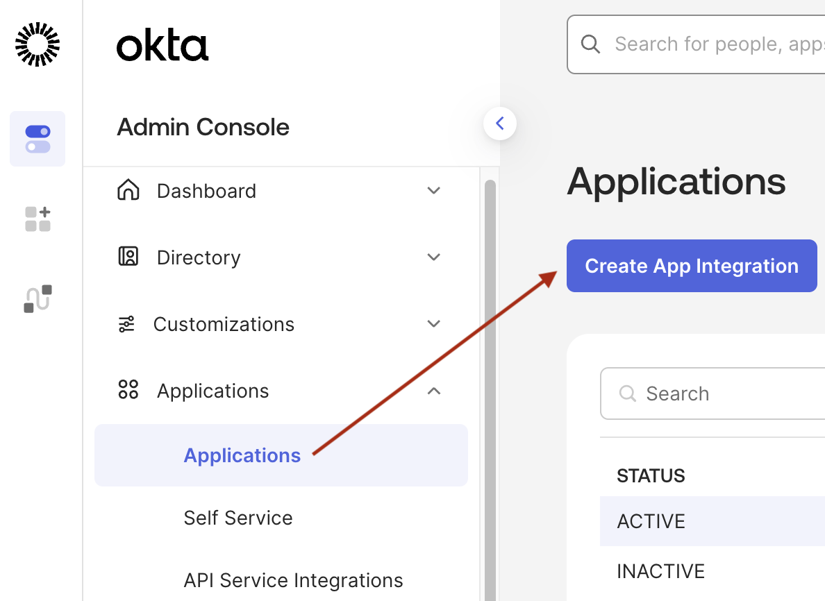Expand the Directory section

coord(433,257)
